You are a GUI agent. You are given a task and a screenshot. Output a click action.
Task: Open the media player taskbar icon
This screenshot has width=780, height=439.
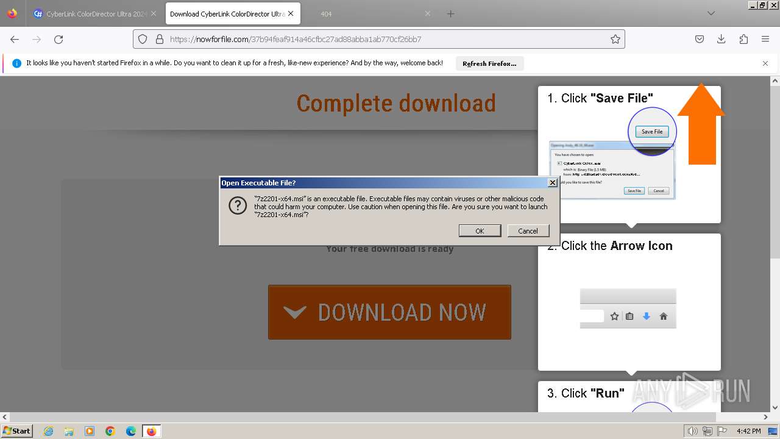(x=90, y=431)
